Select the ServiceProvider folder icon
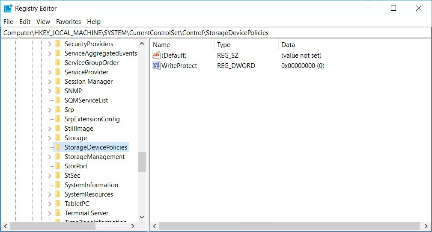432x232 pixels. click(x=58, y=72)
